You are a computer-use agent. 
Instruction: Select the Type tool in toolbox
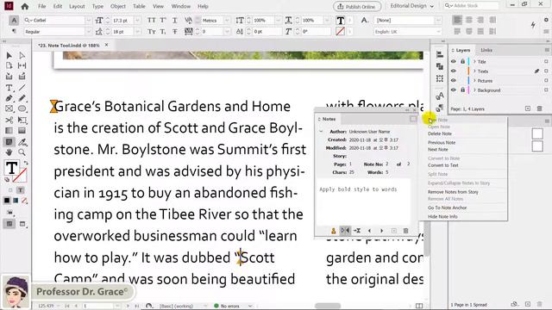[x=9, y=88]
